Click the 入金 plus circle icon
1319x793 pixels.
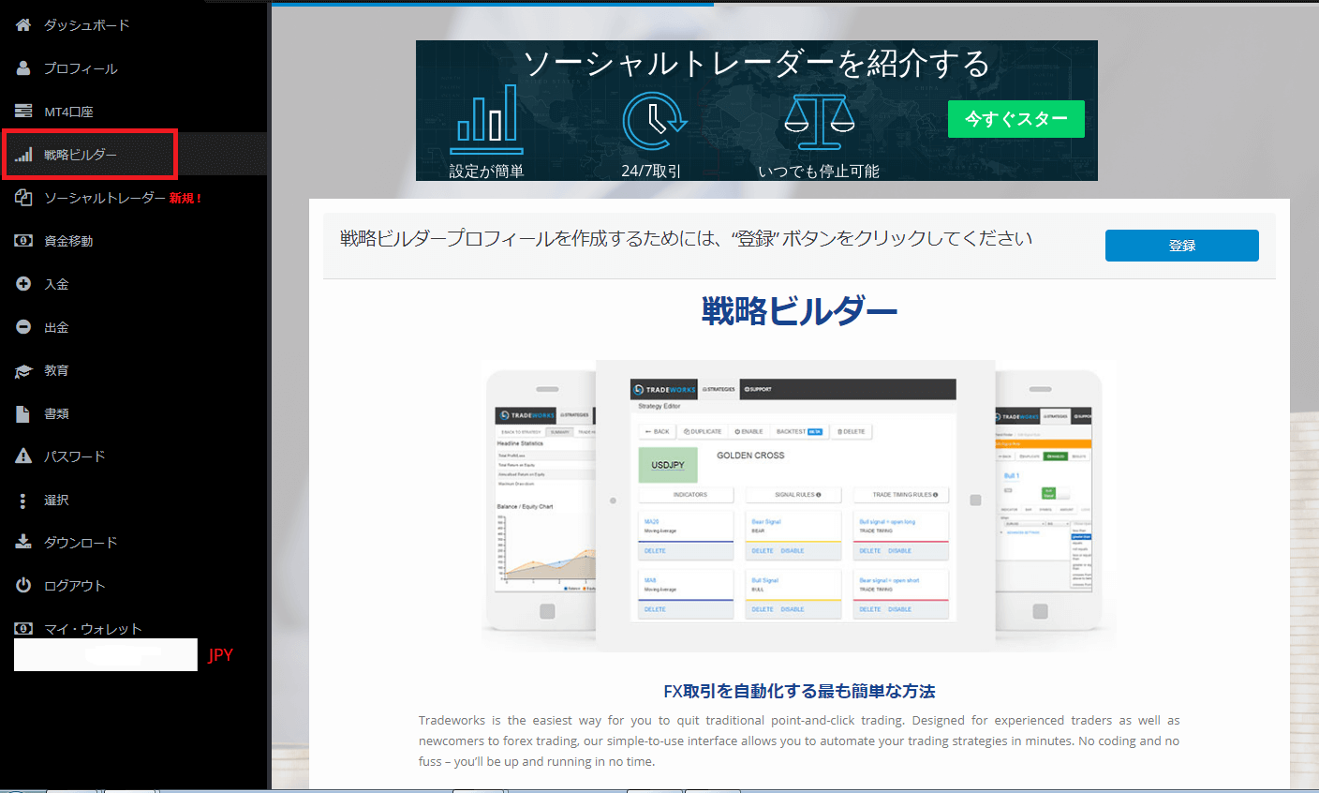(x=23, y=284)
